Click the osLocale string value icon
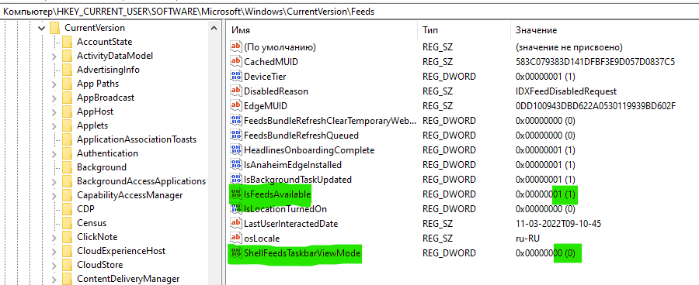 [235, 238]
